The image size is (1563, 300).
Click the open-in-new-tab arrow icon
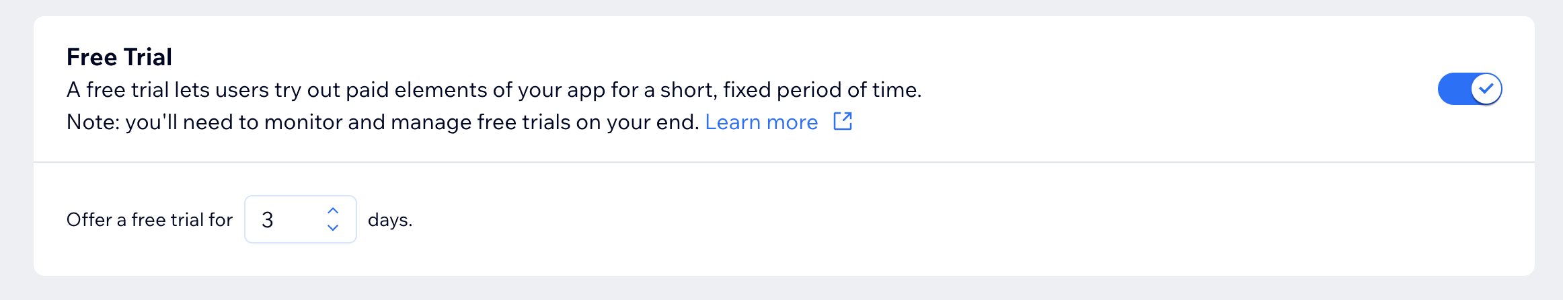[843, 121]
